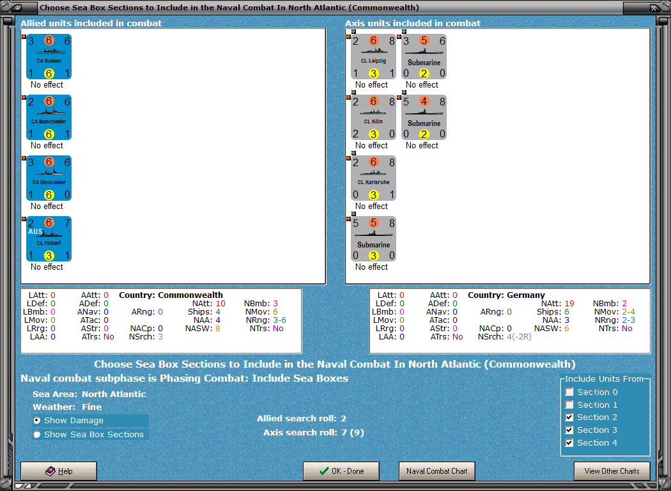Uncheck Section 2 checkbox
This screenshot has height=491, width=671.
(x=569, y=417)
